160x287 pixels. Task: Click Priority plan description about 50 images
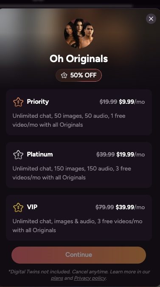point(69,120)
